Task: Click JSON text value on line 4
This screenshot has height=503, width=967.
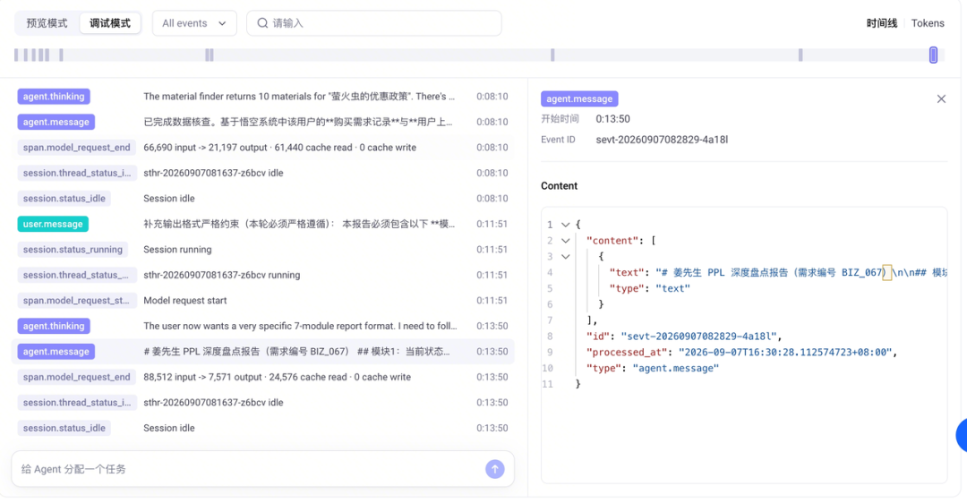Action: (801, 272)
